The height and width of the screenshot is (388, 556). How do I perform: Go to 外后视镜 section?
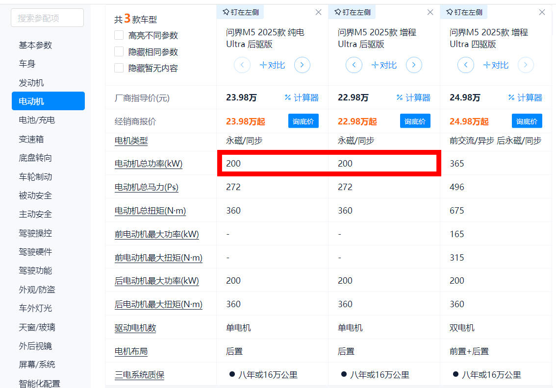click(x=35, y=346)
